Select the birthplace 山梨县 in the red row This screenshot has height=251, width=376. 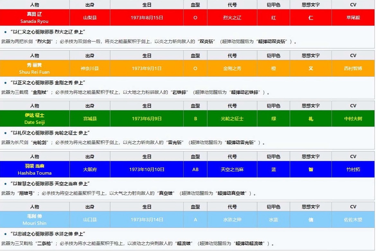pyautogui.click(x=90, y=18)
